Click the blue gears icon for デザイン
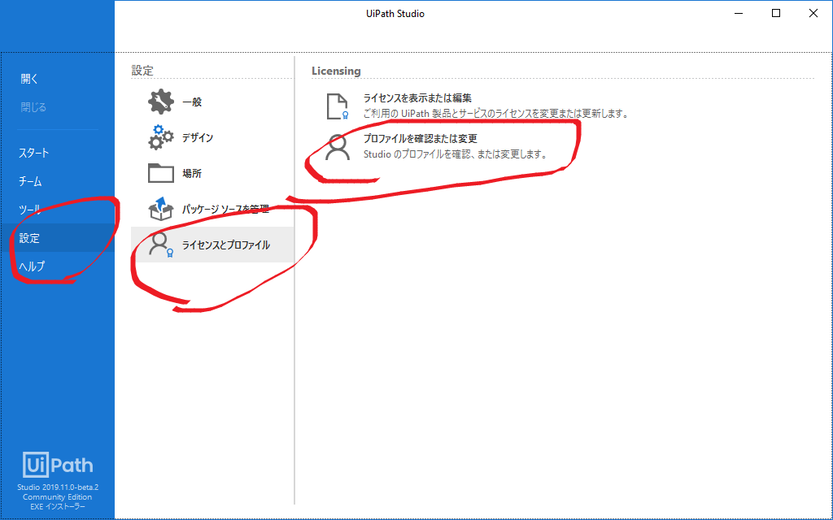The image size is (833, 520). click(161, 137)
